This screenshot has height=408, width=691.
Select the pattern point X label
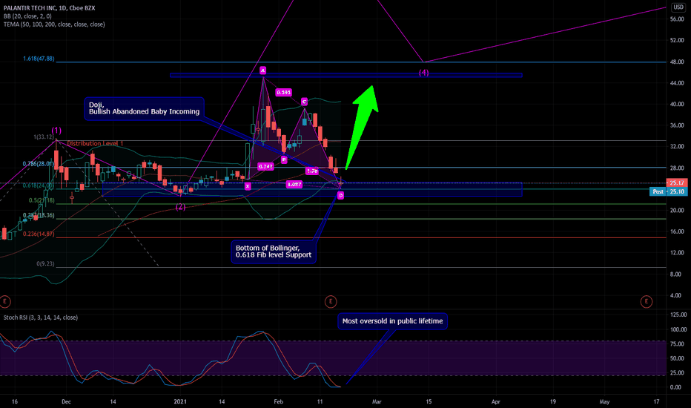point(248,186)
